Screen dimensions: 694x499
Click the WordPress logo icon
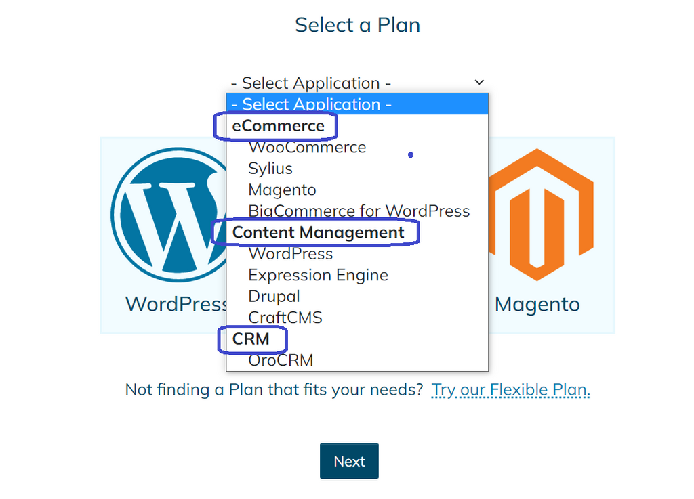pyautogui.click(x=171, y=213)
